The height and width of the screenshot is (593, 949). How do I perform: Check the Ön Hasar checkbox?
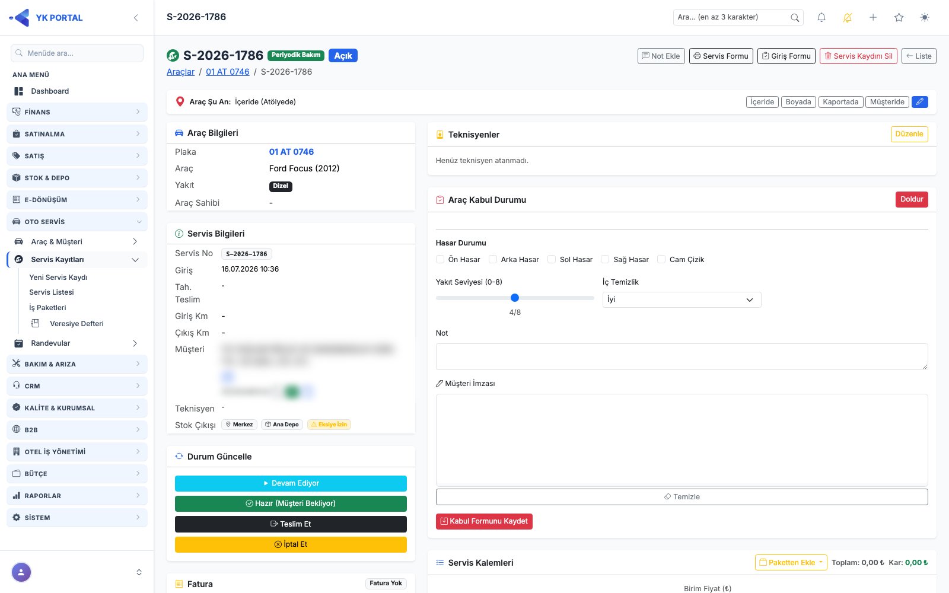440,259
